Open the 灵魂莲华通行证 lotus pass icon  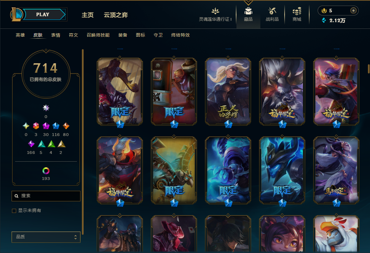coord(215,11)
